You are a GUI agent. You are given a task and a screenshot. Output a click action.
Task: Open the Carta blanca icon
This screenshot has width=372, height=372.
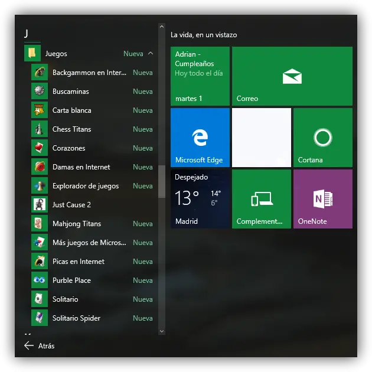click(40, 110)
